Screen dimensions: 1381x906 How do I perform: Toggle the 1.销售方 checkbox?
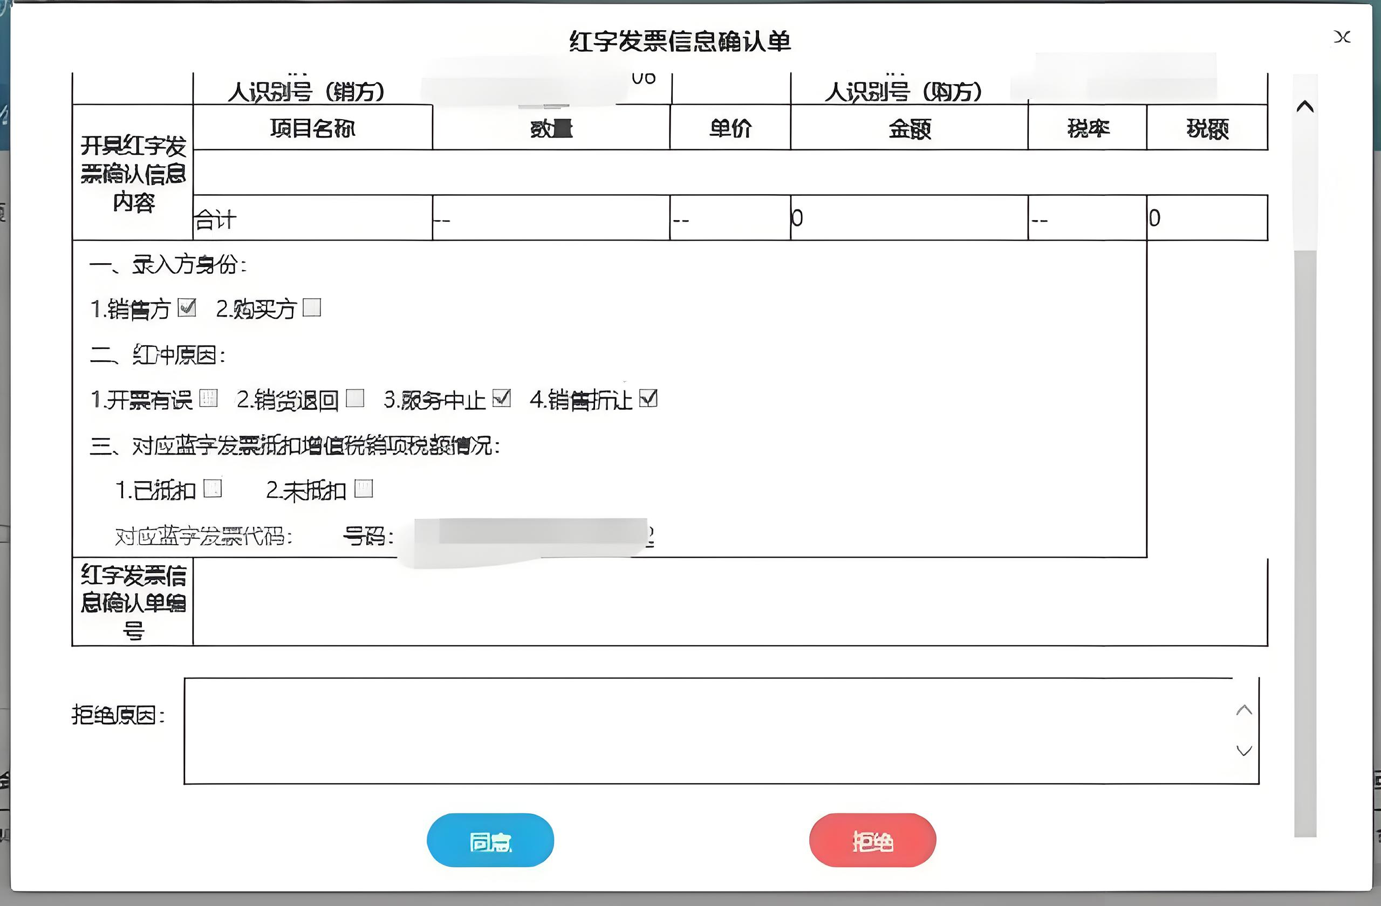click(187, 307)
